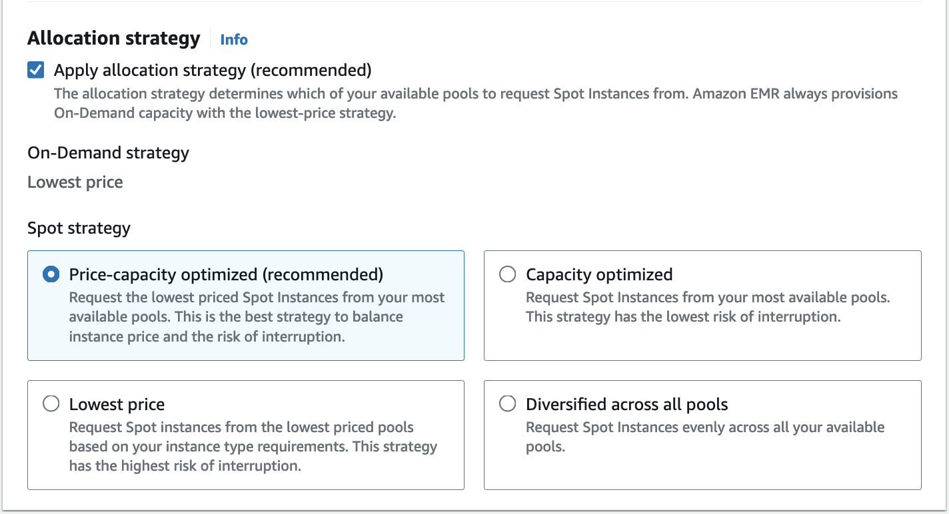949x514 pixels.
Task: Choose the Lowest price Spot strategy radio button
Action: 51,404
